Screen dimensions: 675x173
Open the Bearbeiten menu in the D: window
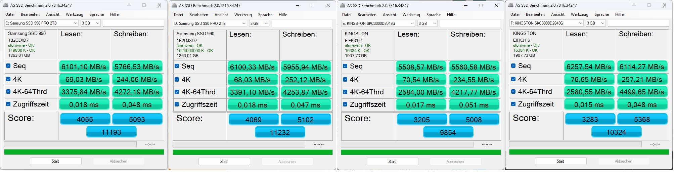199,15
